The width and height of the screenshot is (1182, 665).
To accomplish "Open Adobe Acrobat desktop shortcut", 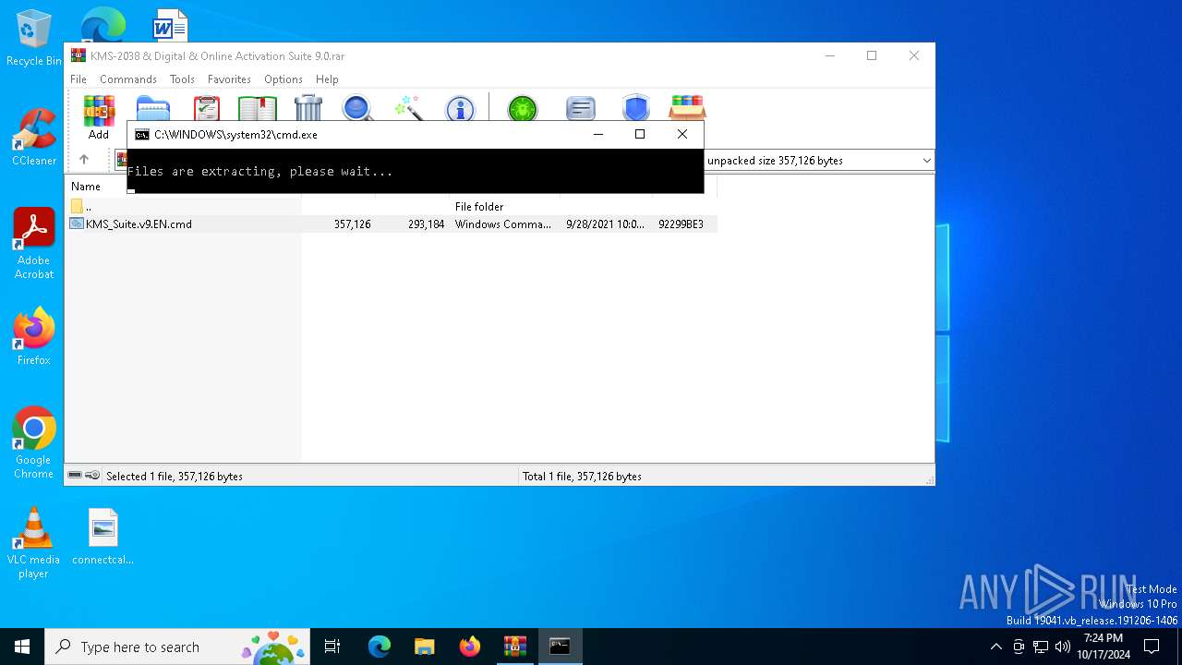I will pyautogui.click(x=34, y=244).
